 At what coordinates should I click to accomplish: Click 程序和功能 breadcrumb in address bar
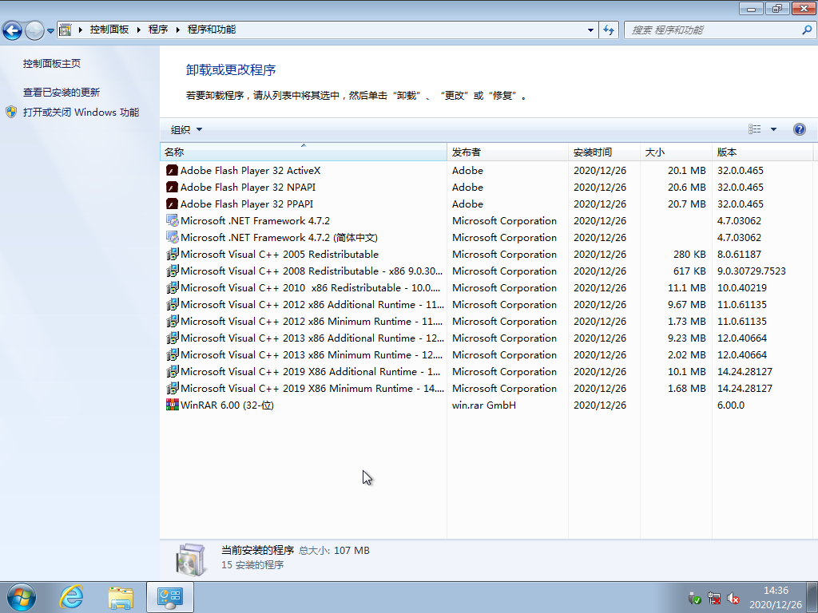click(211, 30)
